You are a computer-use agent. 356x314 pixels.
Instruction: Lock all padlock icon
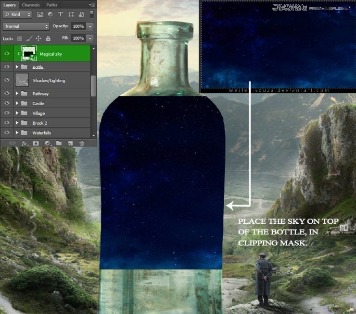click(48, 38)
